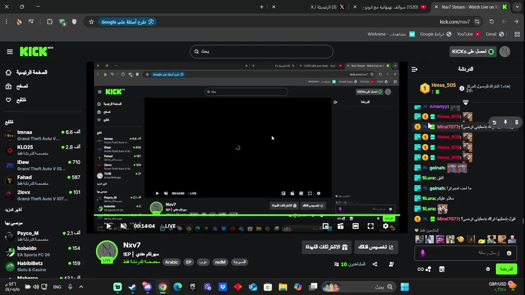Open HabibiBetz recommended channel
Viewport: 525px width, 295px height.
(x=43, y=266)
